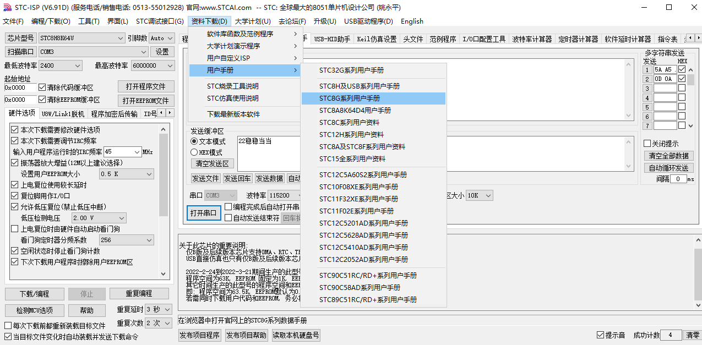Click the 读取本机硬盘号 button
The height and width of the screenshot is (345, 702).
point(296,335)
